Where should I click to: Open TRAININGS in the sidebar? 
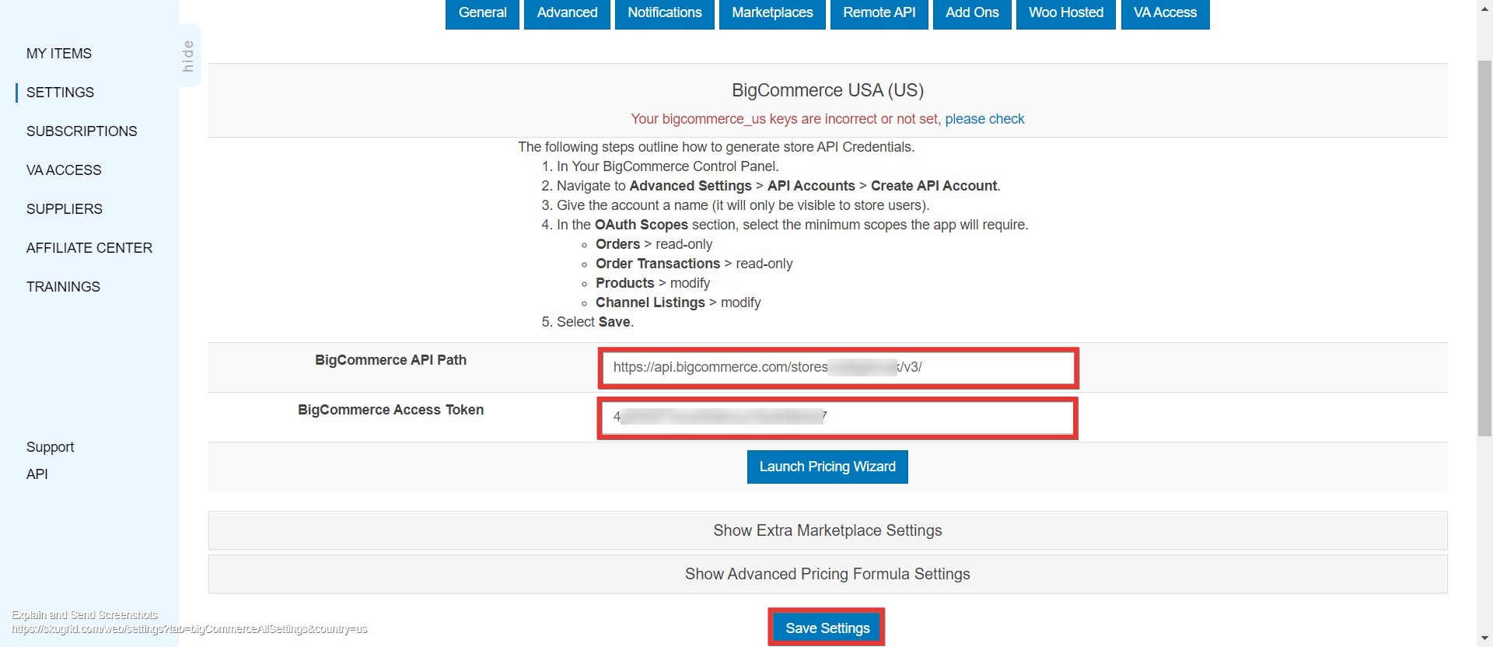(63, 287)
